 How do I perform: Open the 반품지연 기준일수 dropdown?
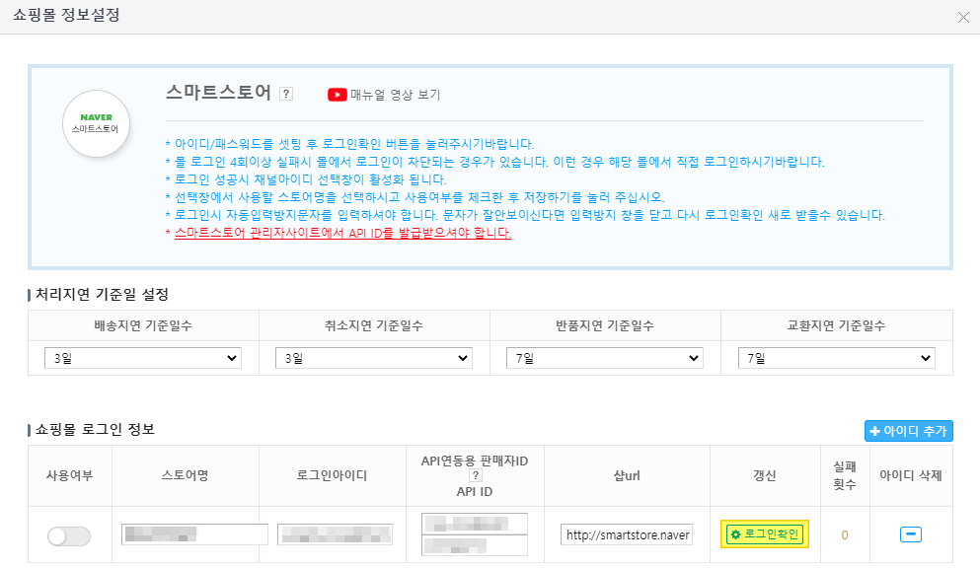(604, 358)
